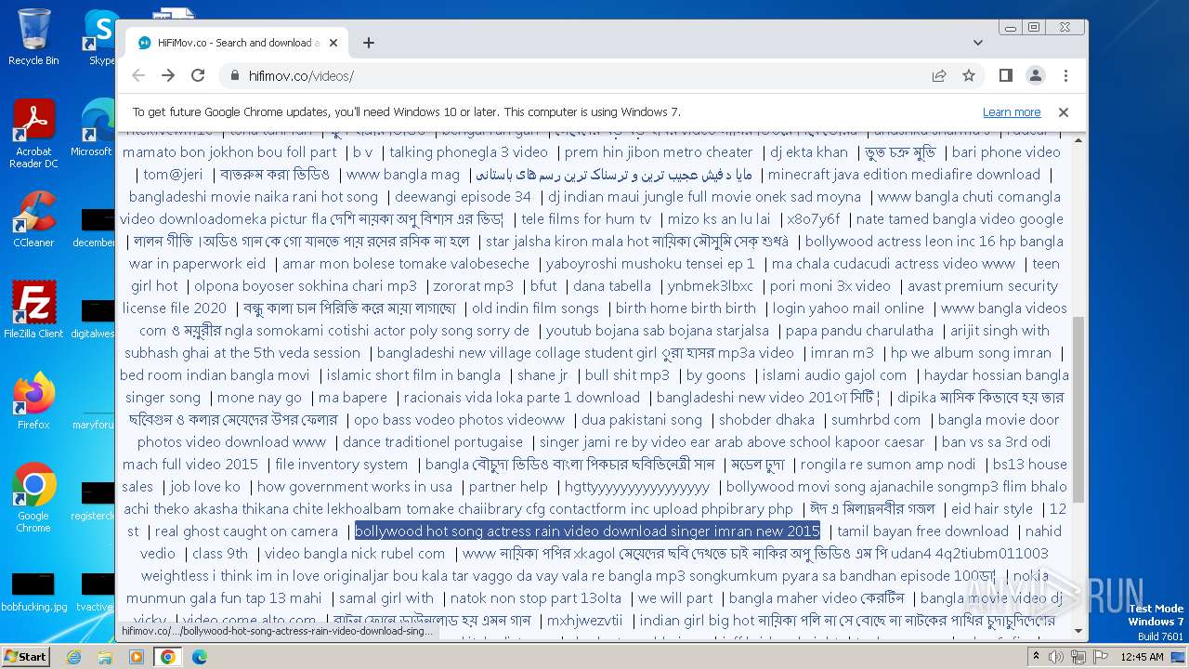Open Internet Explorer from the taskbar
Screen dimensions: 1189x669
pyautogui.click(x=74, y=657)
